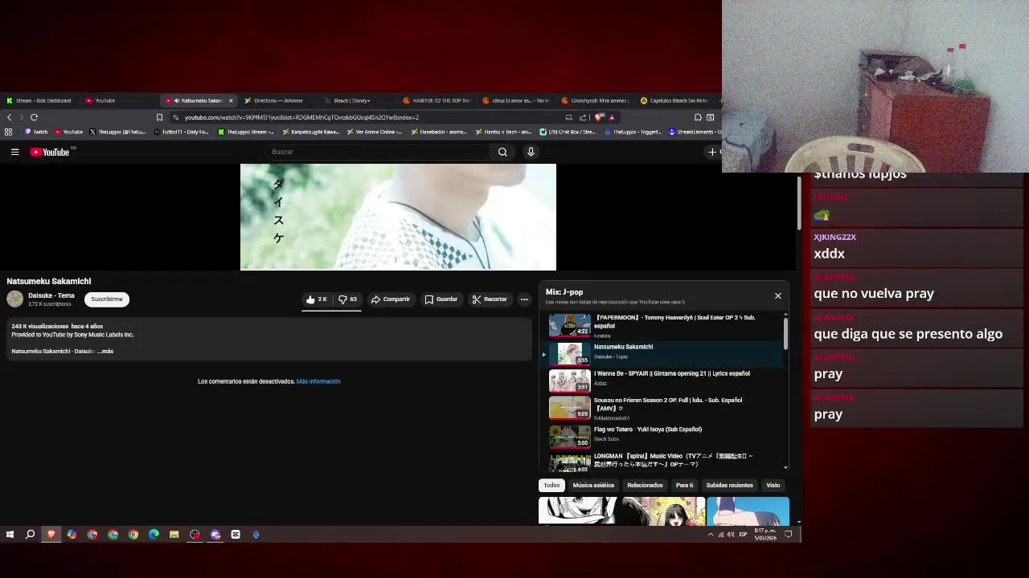The image size is (1029, 578).
Task: Switch to HAIKYU!! TO THE TOP tab
Action: [x=437, y=100]
